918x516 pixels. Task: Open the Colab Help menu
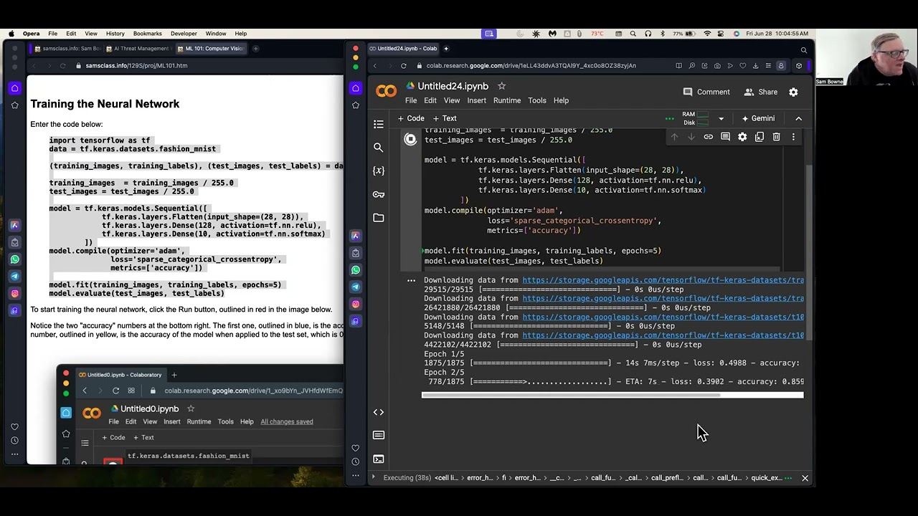pyautogui.click(x=561, y=100)
